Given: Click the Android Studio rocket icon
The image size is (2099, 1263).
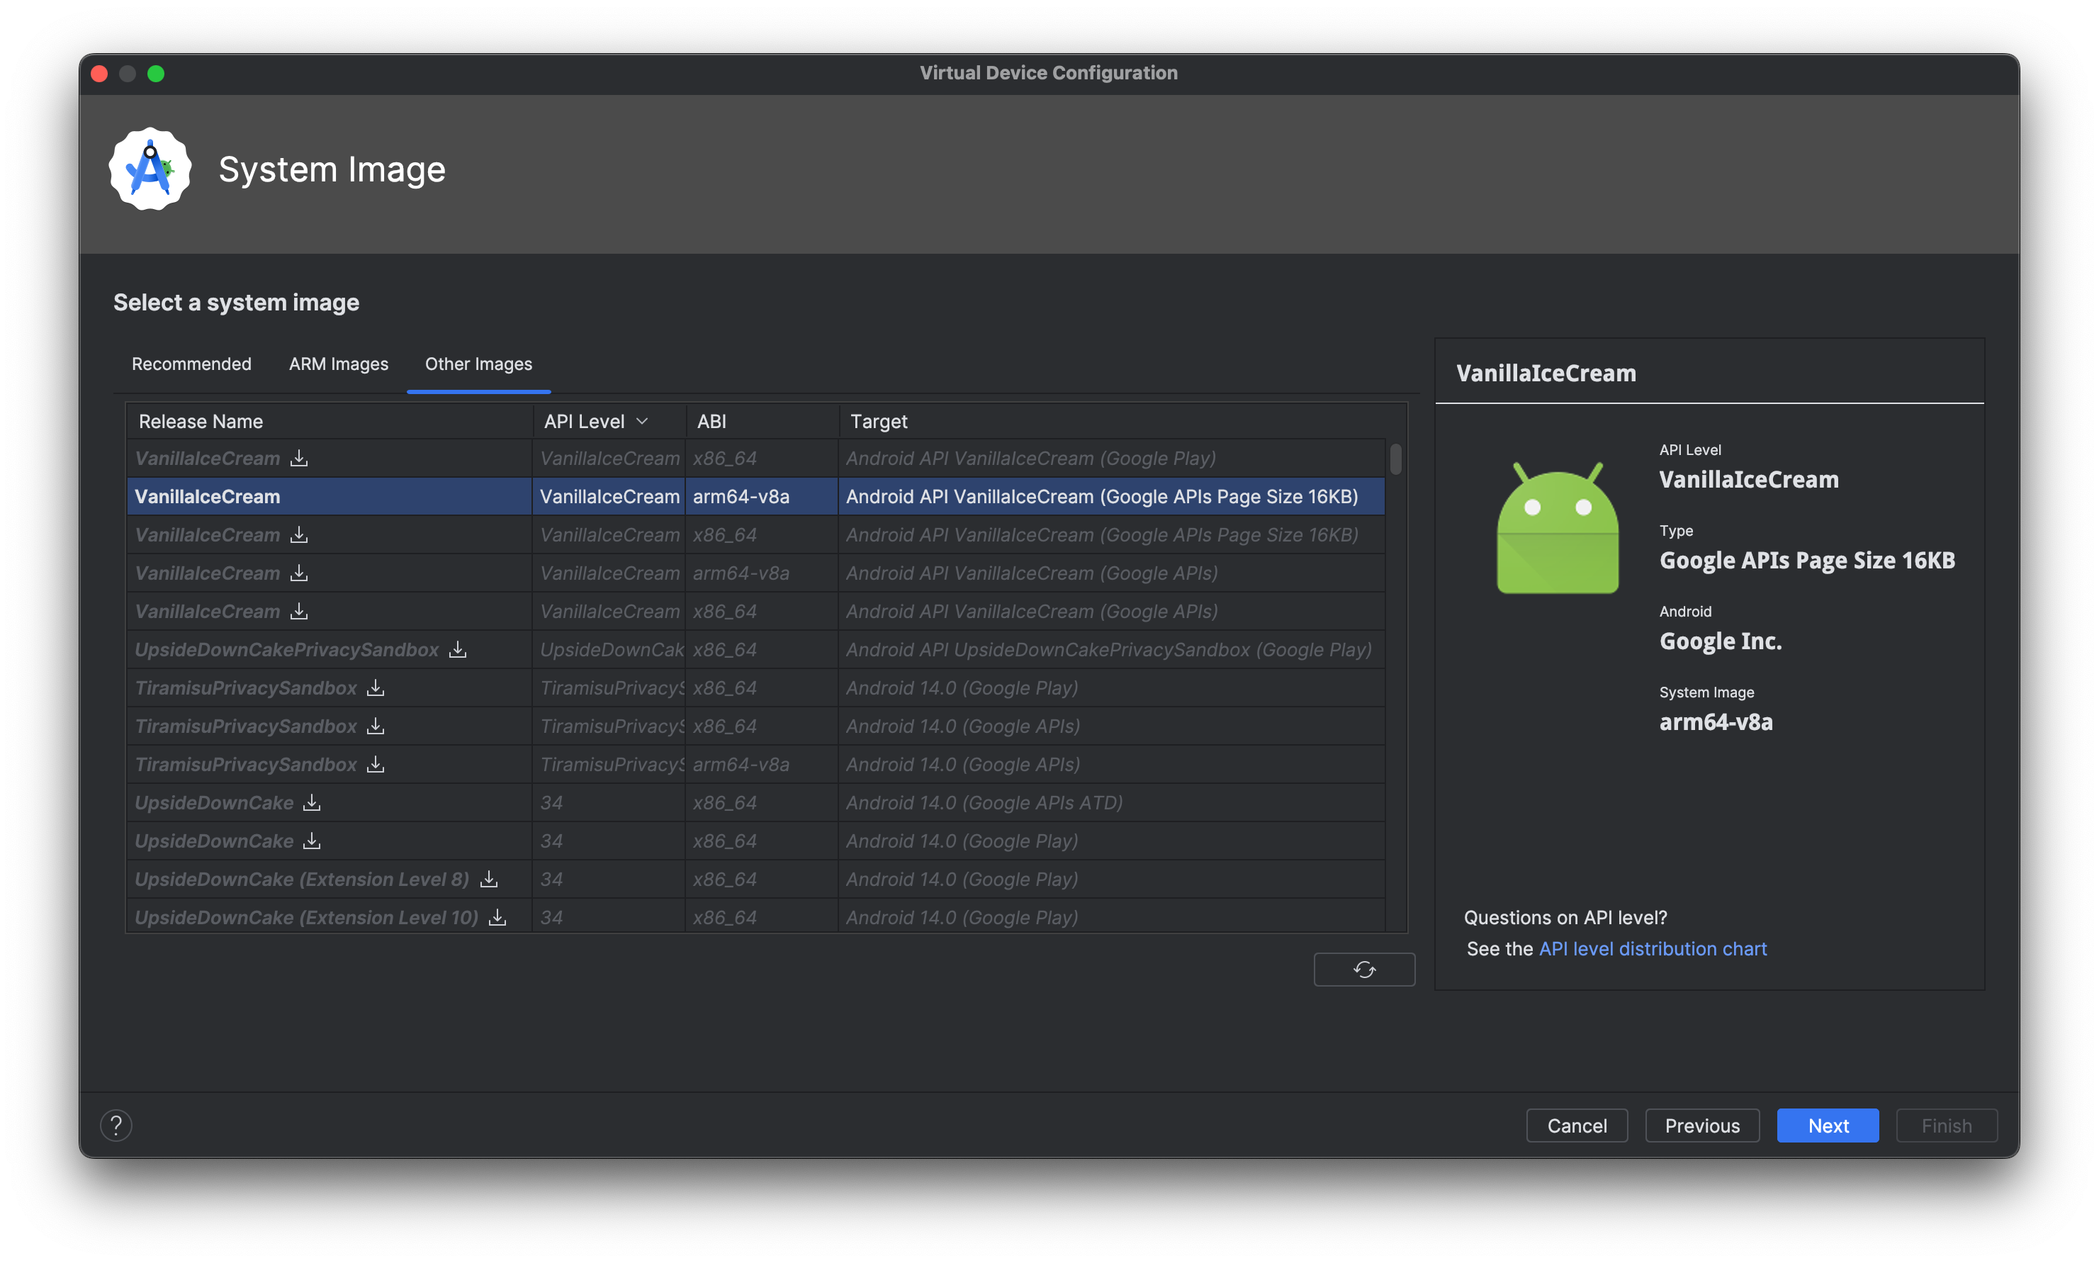Looking at the screenshot, I should tap(150, 169).
